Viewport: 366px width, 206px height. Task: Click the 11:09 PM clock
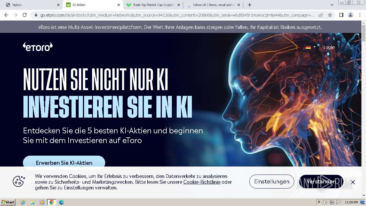pyautogui.click(x=351, y=202)
